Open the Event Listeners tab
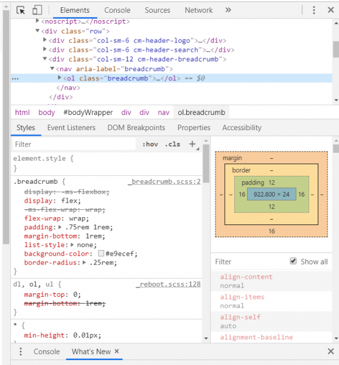The width and height of the screenshot is (339, 365). tap(71, 128)
